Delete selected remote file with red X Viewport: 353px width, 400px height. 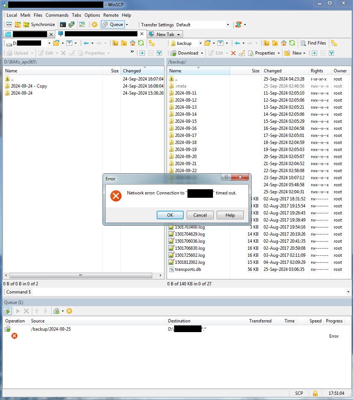coord(233,53)
